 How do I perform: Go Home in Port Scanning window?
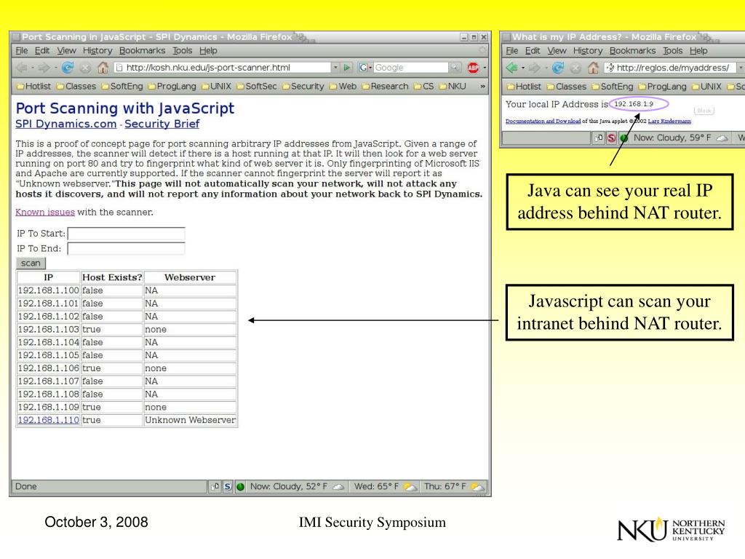[103, 68]
